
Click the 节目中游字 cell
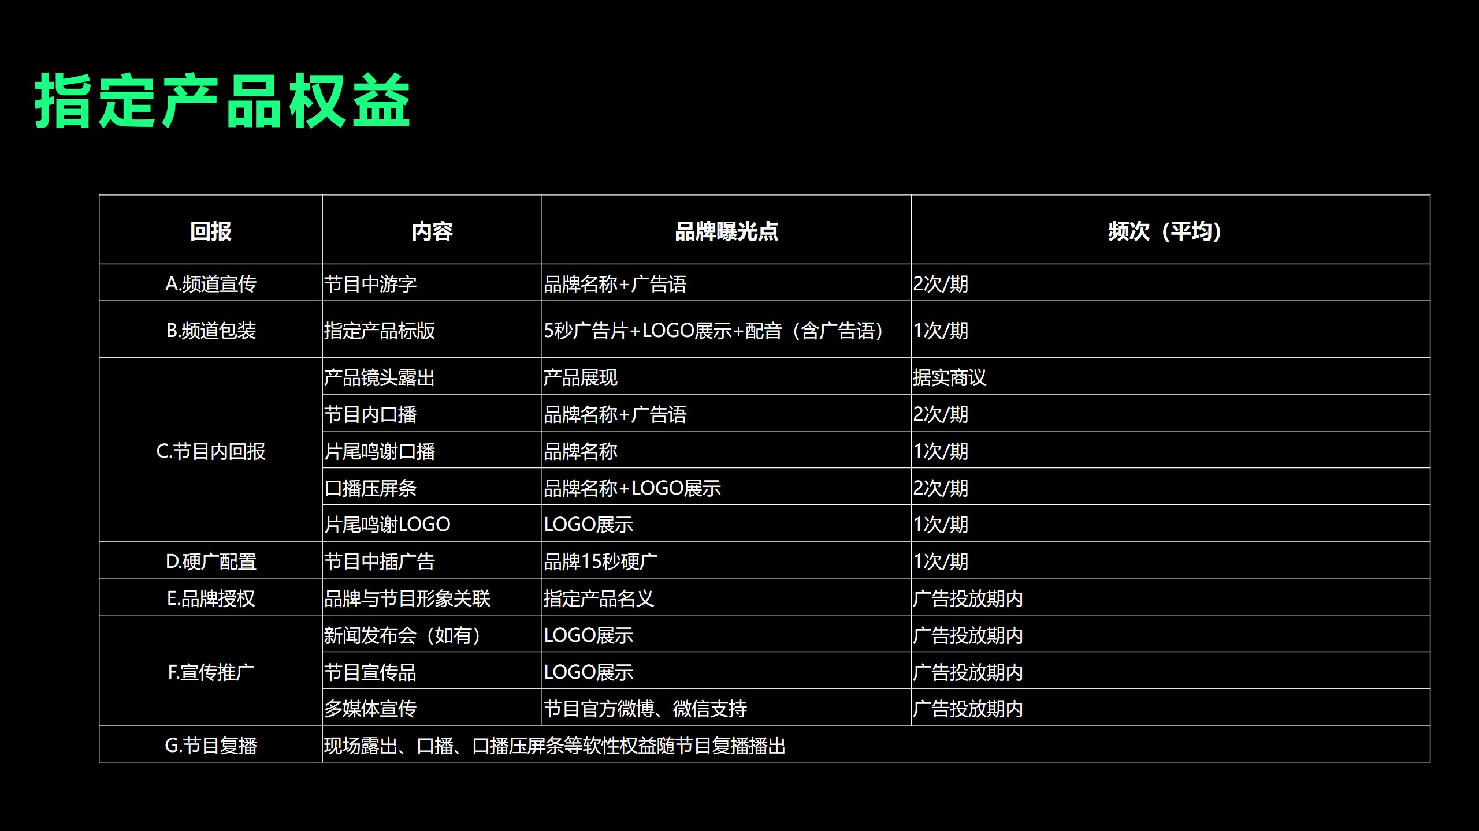coord(432,283)
